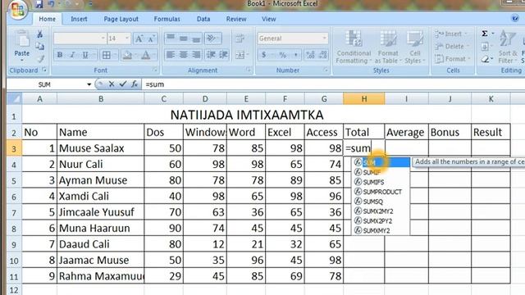Viewport: 525px width, 295px height.
Task: Open font name combo box
Action: 80,39
